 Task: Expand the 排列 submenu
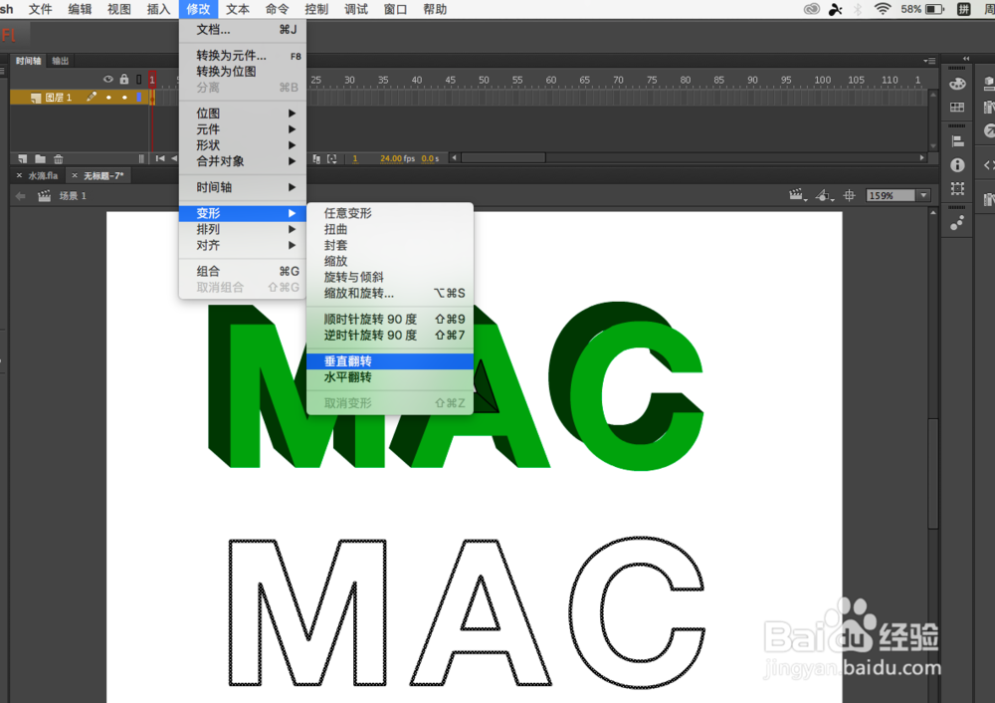[243, 229]
